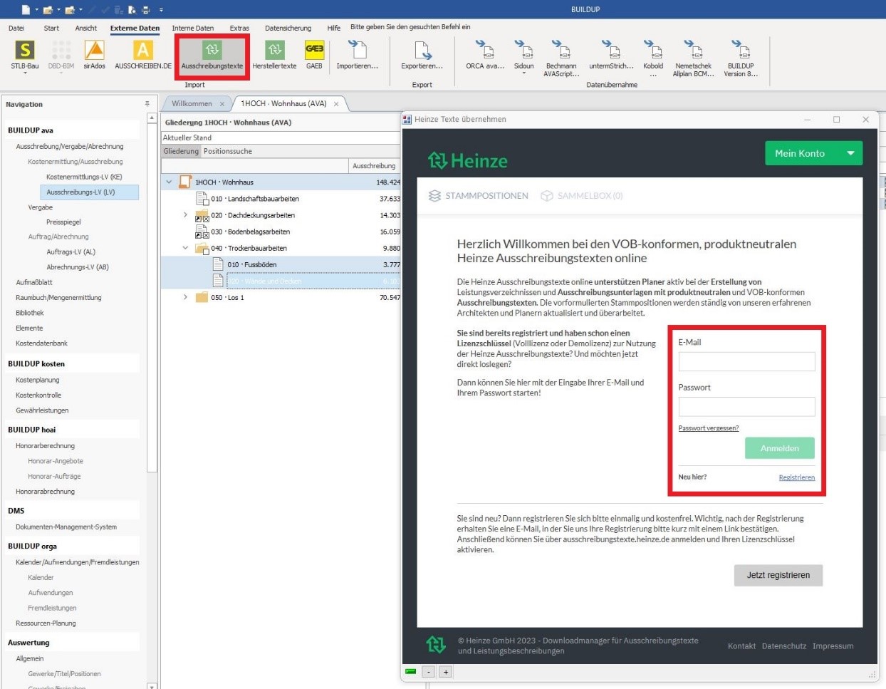This screenshot has height=689, width=886.
Task: Click the minus zoom button in Heinze dialog
Action: coord(428,672)
